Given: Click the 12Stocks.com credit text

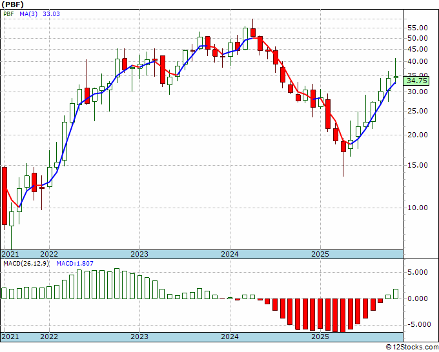Looking at the screenshot, I should tap(412, 347).
